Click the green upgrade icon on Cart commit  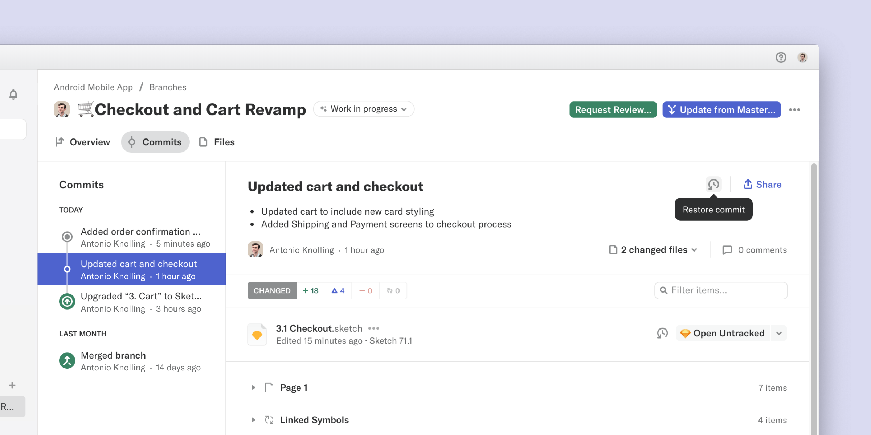coord(67,301)
